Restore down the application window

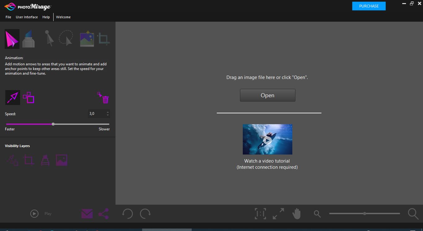(412, 3)
